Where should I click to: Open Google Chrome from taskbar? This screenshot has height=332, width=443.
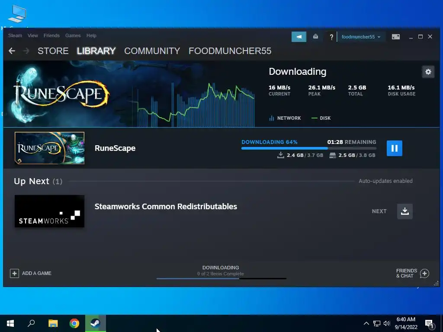(x=74, y=323)
